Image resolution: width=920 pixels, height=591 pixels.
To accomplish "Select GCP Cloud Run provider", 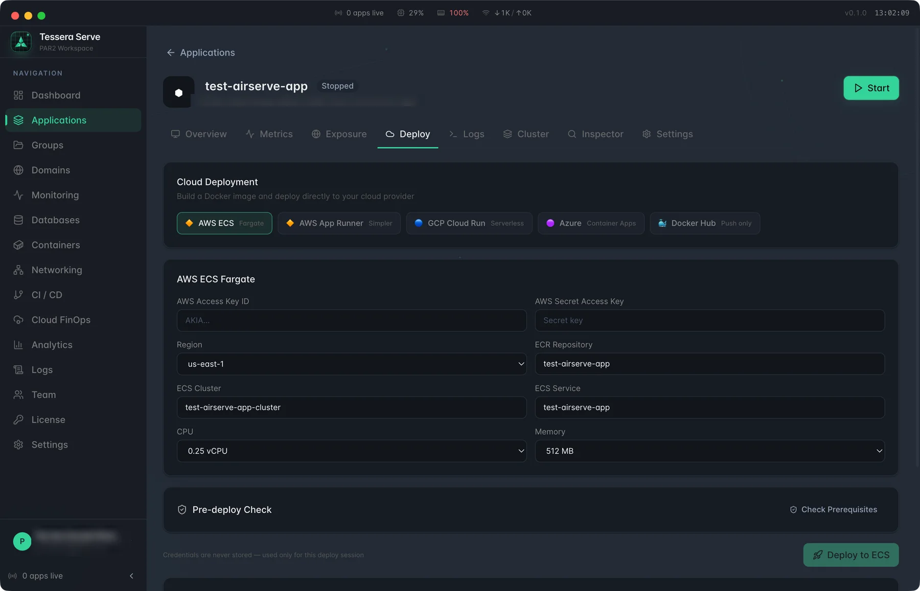I will pos(469,223).
